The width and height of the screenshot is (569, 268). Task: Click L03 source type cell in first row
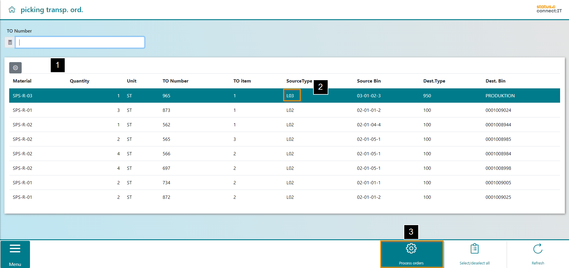coord(290,96)
